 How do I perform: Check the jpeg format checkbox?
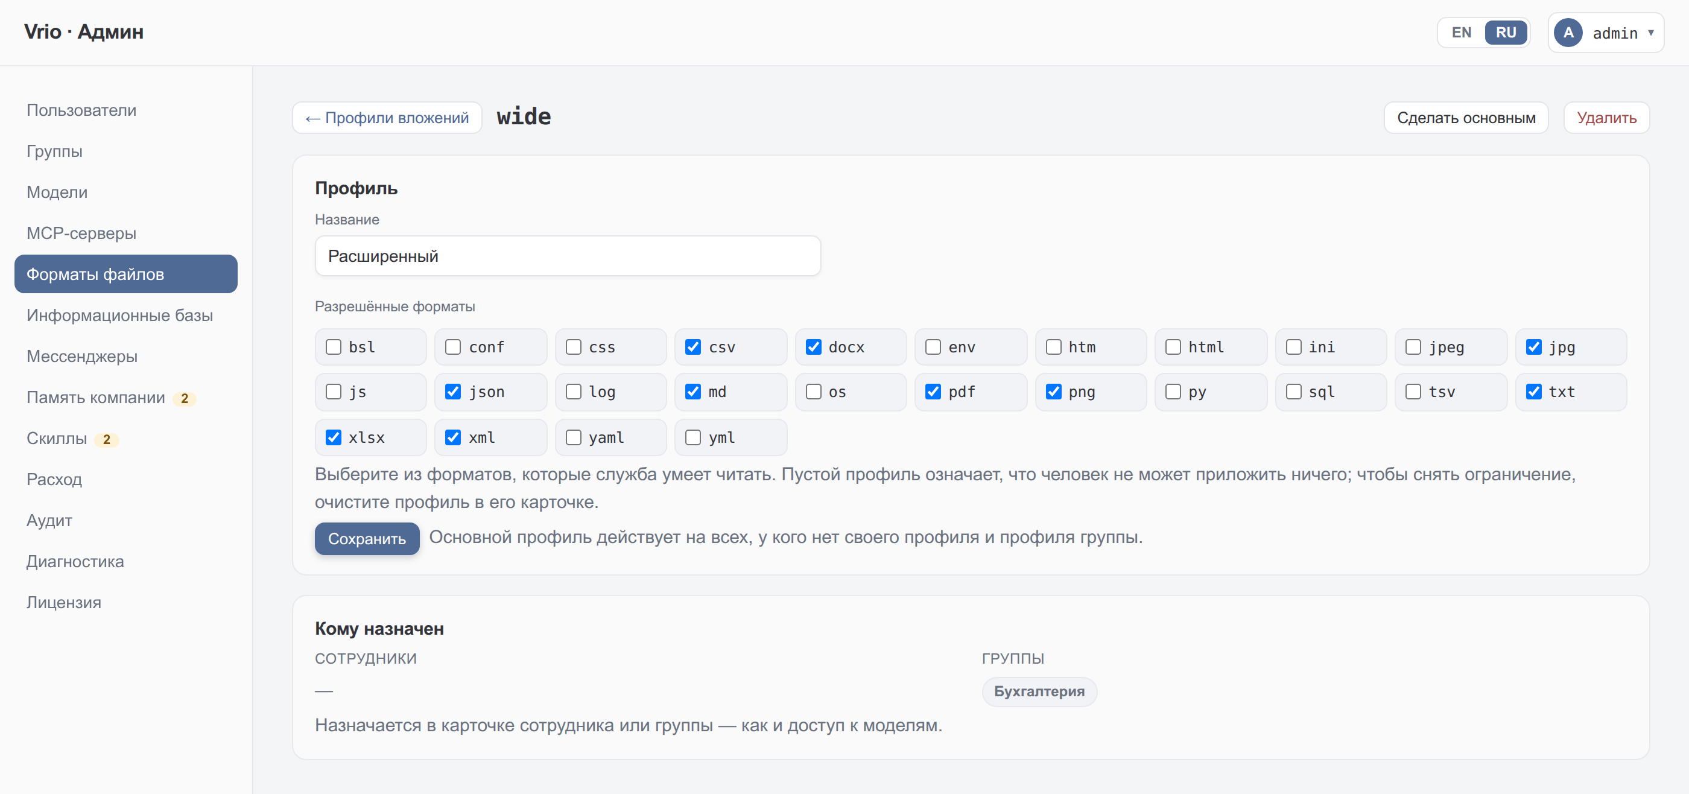[x=1413, y=347]
